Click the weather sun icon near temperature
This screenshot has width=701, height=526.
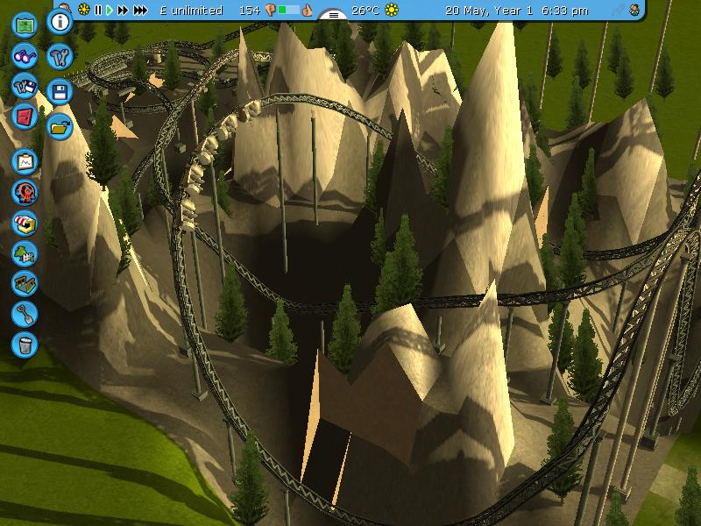[x=392, y=10]
